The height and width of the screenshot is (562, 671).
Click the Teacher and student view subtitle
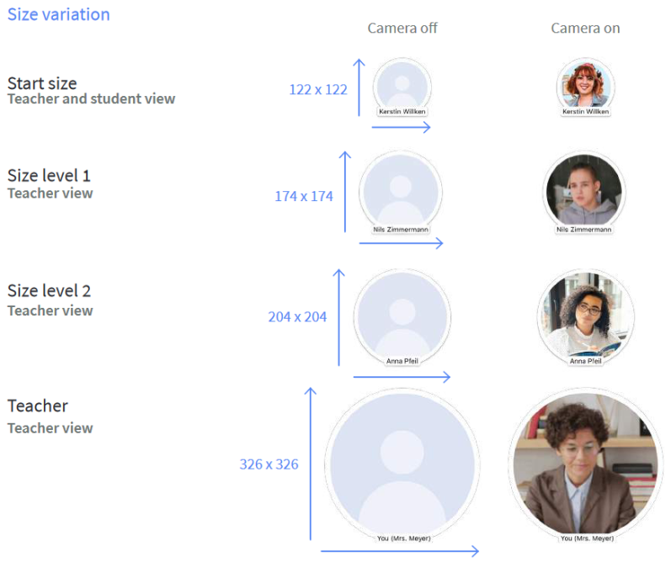91,98
